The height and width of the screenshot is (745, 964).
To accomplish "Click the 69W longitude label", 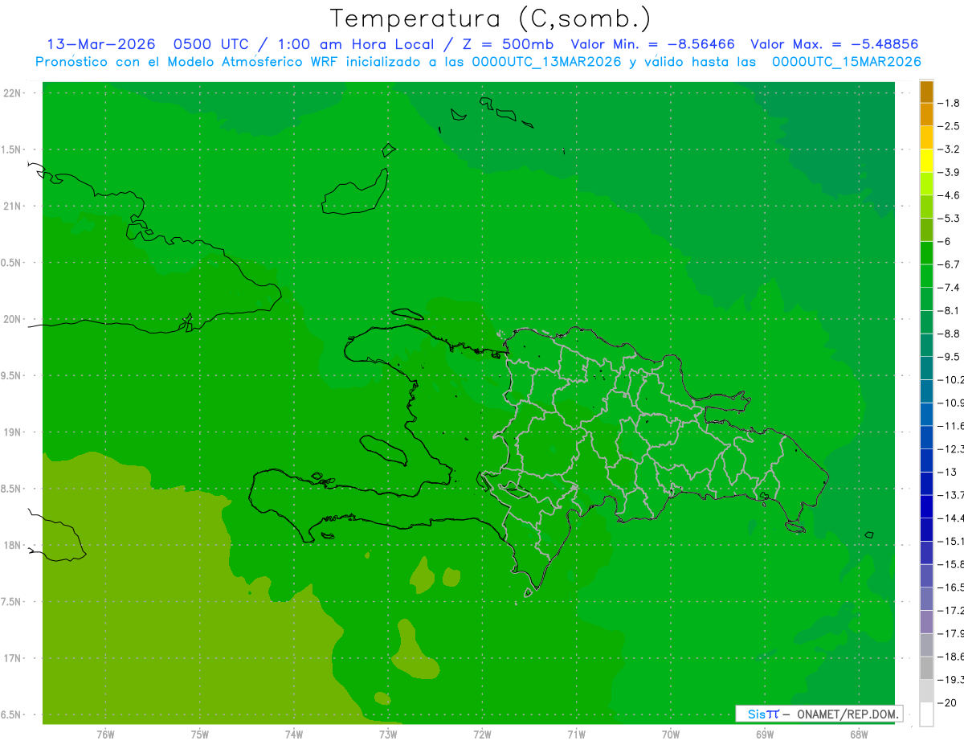I will (x=765, y=735).
